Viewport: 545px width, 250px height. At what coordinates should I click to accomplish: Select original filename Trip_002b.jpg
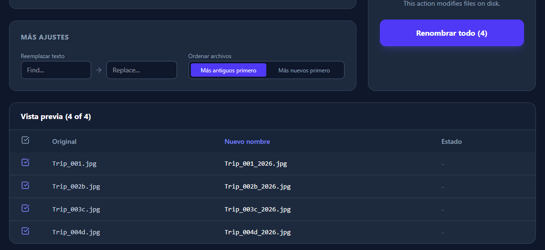(76, 187)
